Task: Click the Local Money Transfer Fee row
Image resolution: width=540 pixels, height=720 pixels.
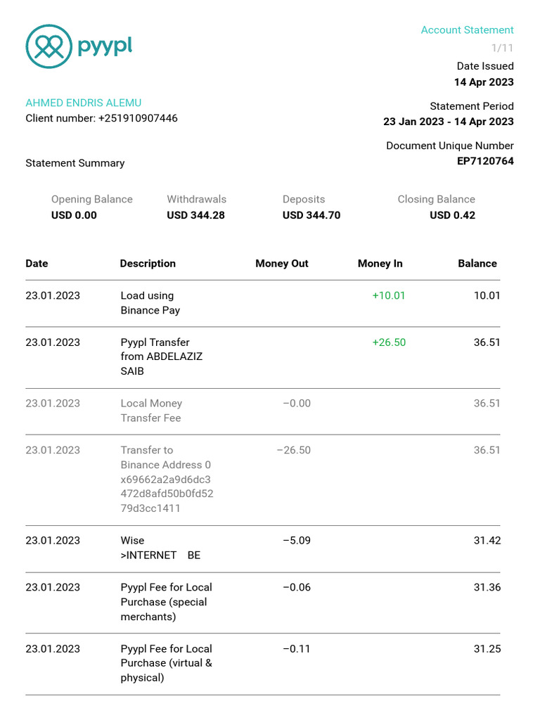Action: coord(151,411)
